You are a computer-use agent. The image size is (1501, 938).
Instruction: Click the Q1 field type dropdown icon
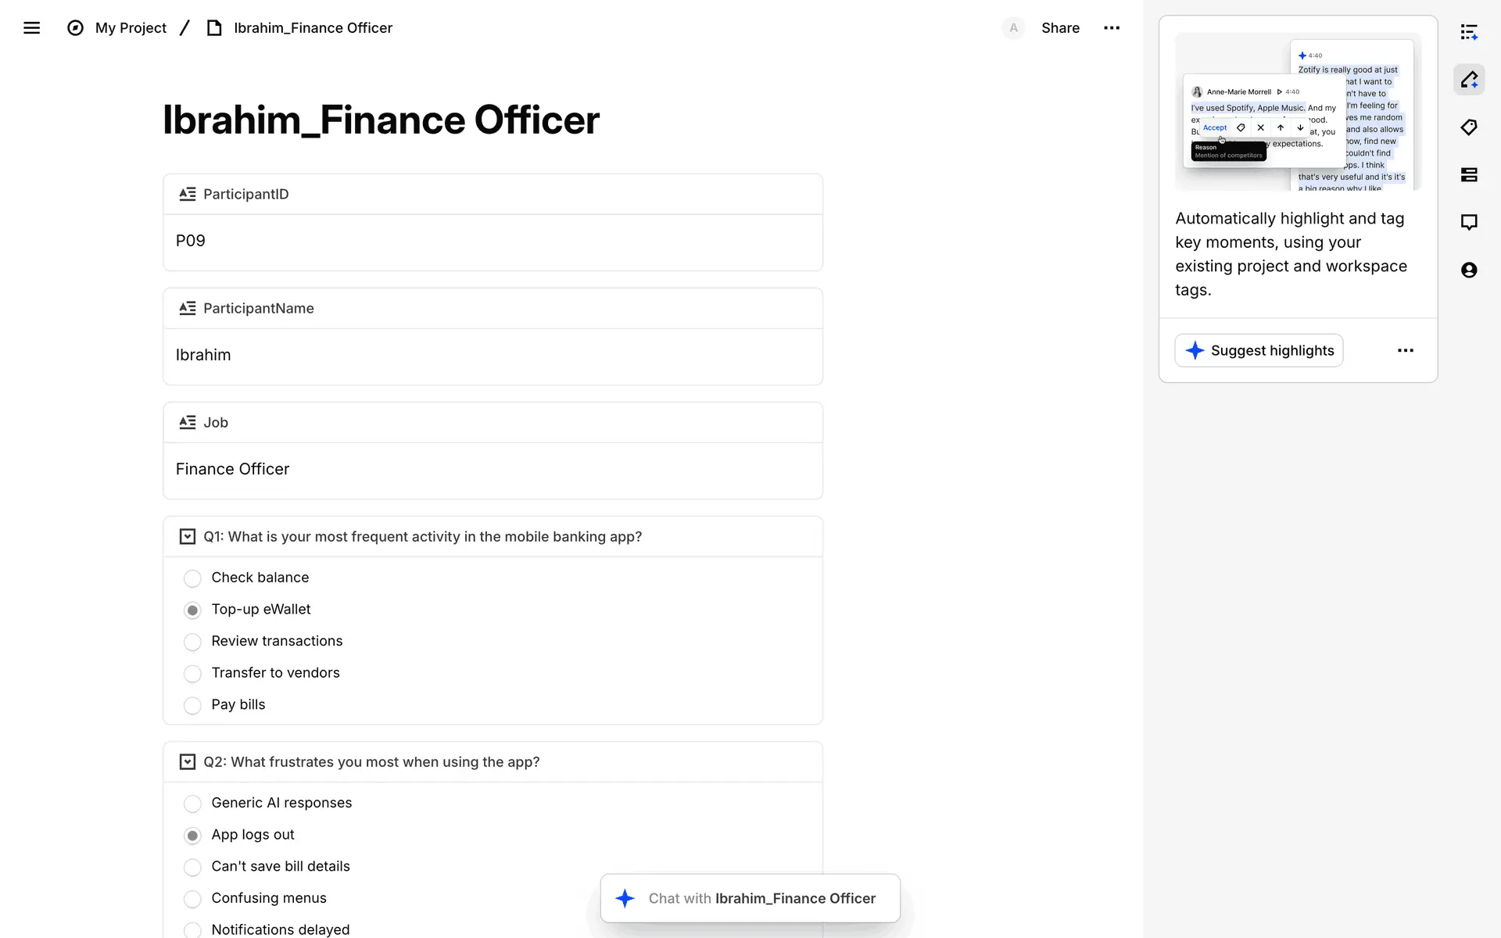(x=188, y=537)
